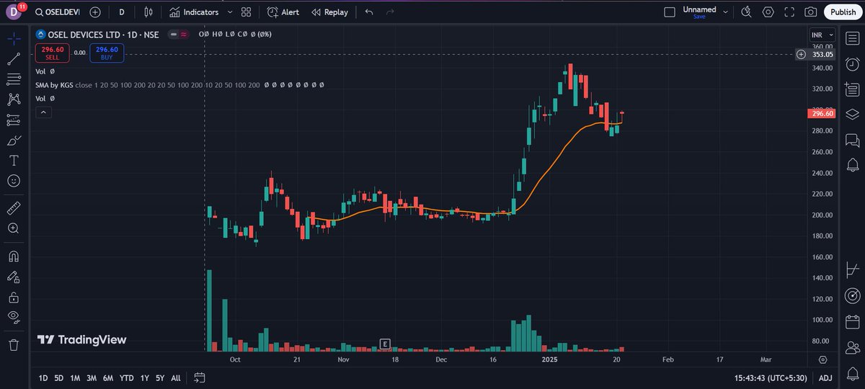The width and height of the screenshot is (865, 389).
Task: Select the 3M date range
Action: (x=92, y=377)
